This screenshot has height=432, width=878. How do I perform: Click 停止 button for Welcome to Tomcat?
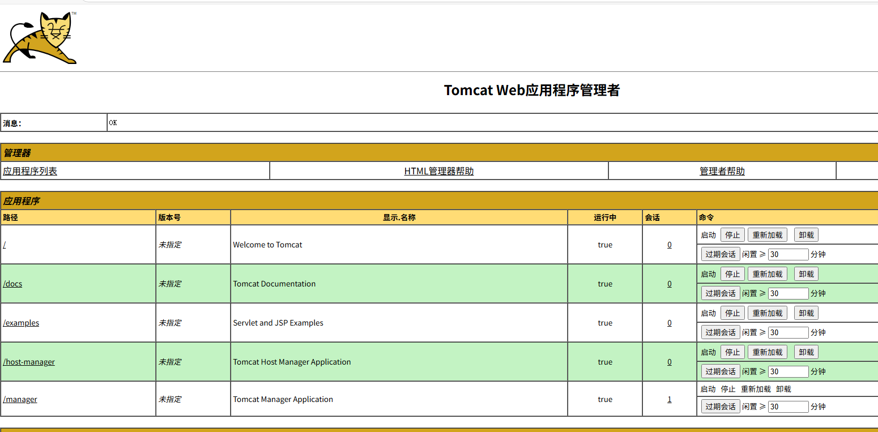[x=732, y=235]
